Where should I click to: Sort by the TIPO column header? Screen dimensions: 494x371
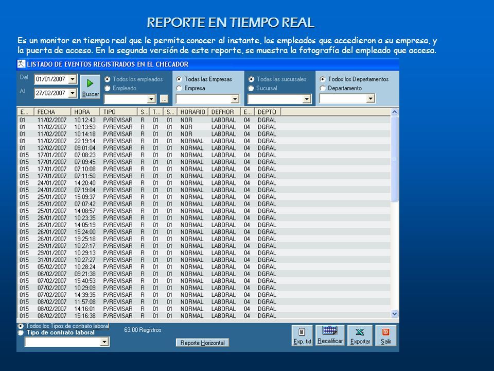point(119,112)
